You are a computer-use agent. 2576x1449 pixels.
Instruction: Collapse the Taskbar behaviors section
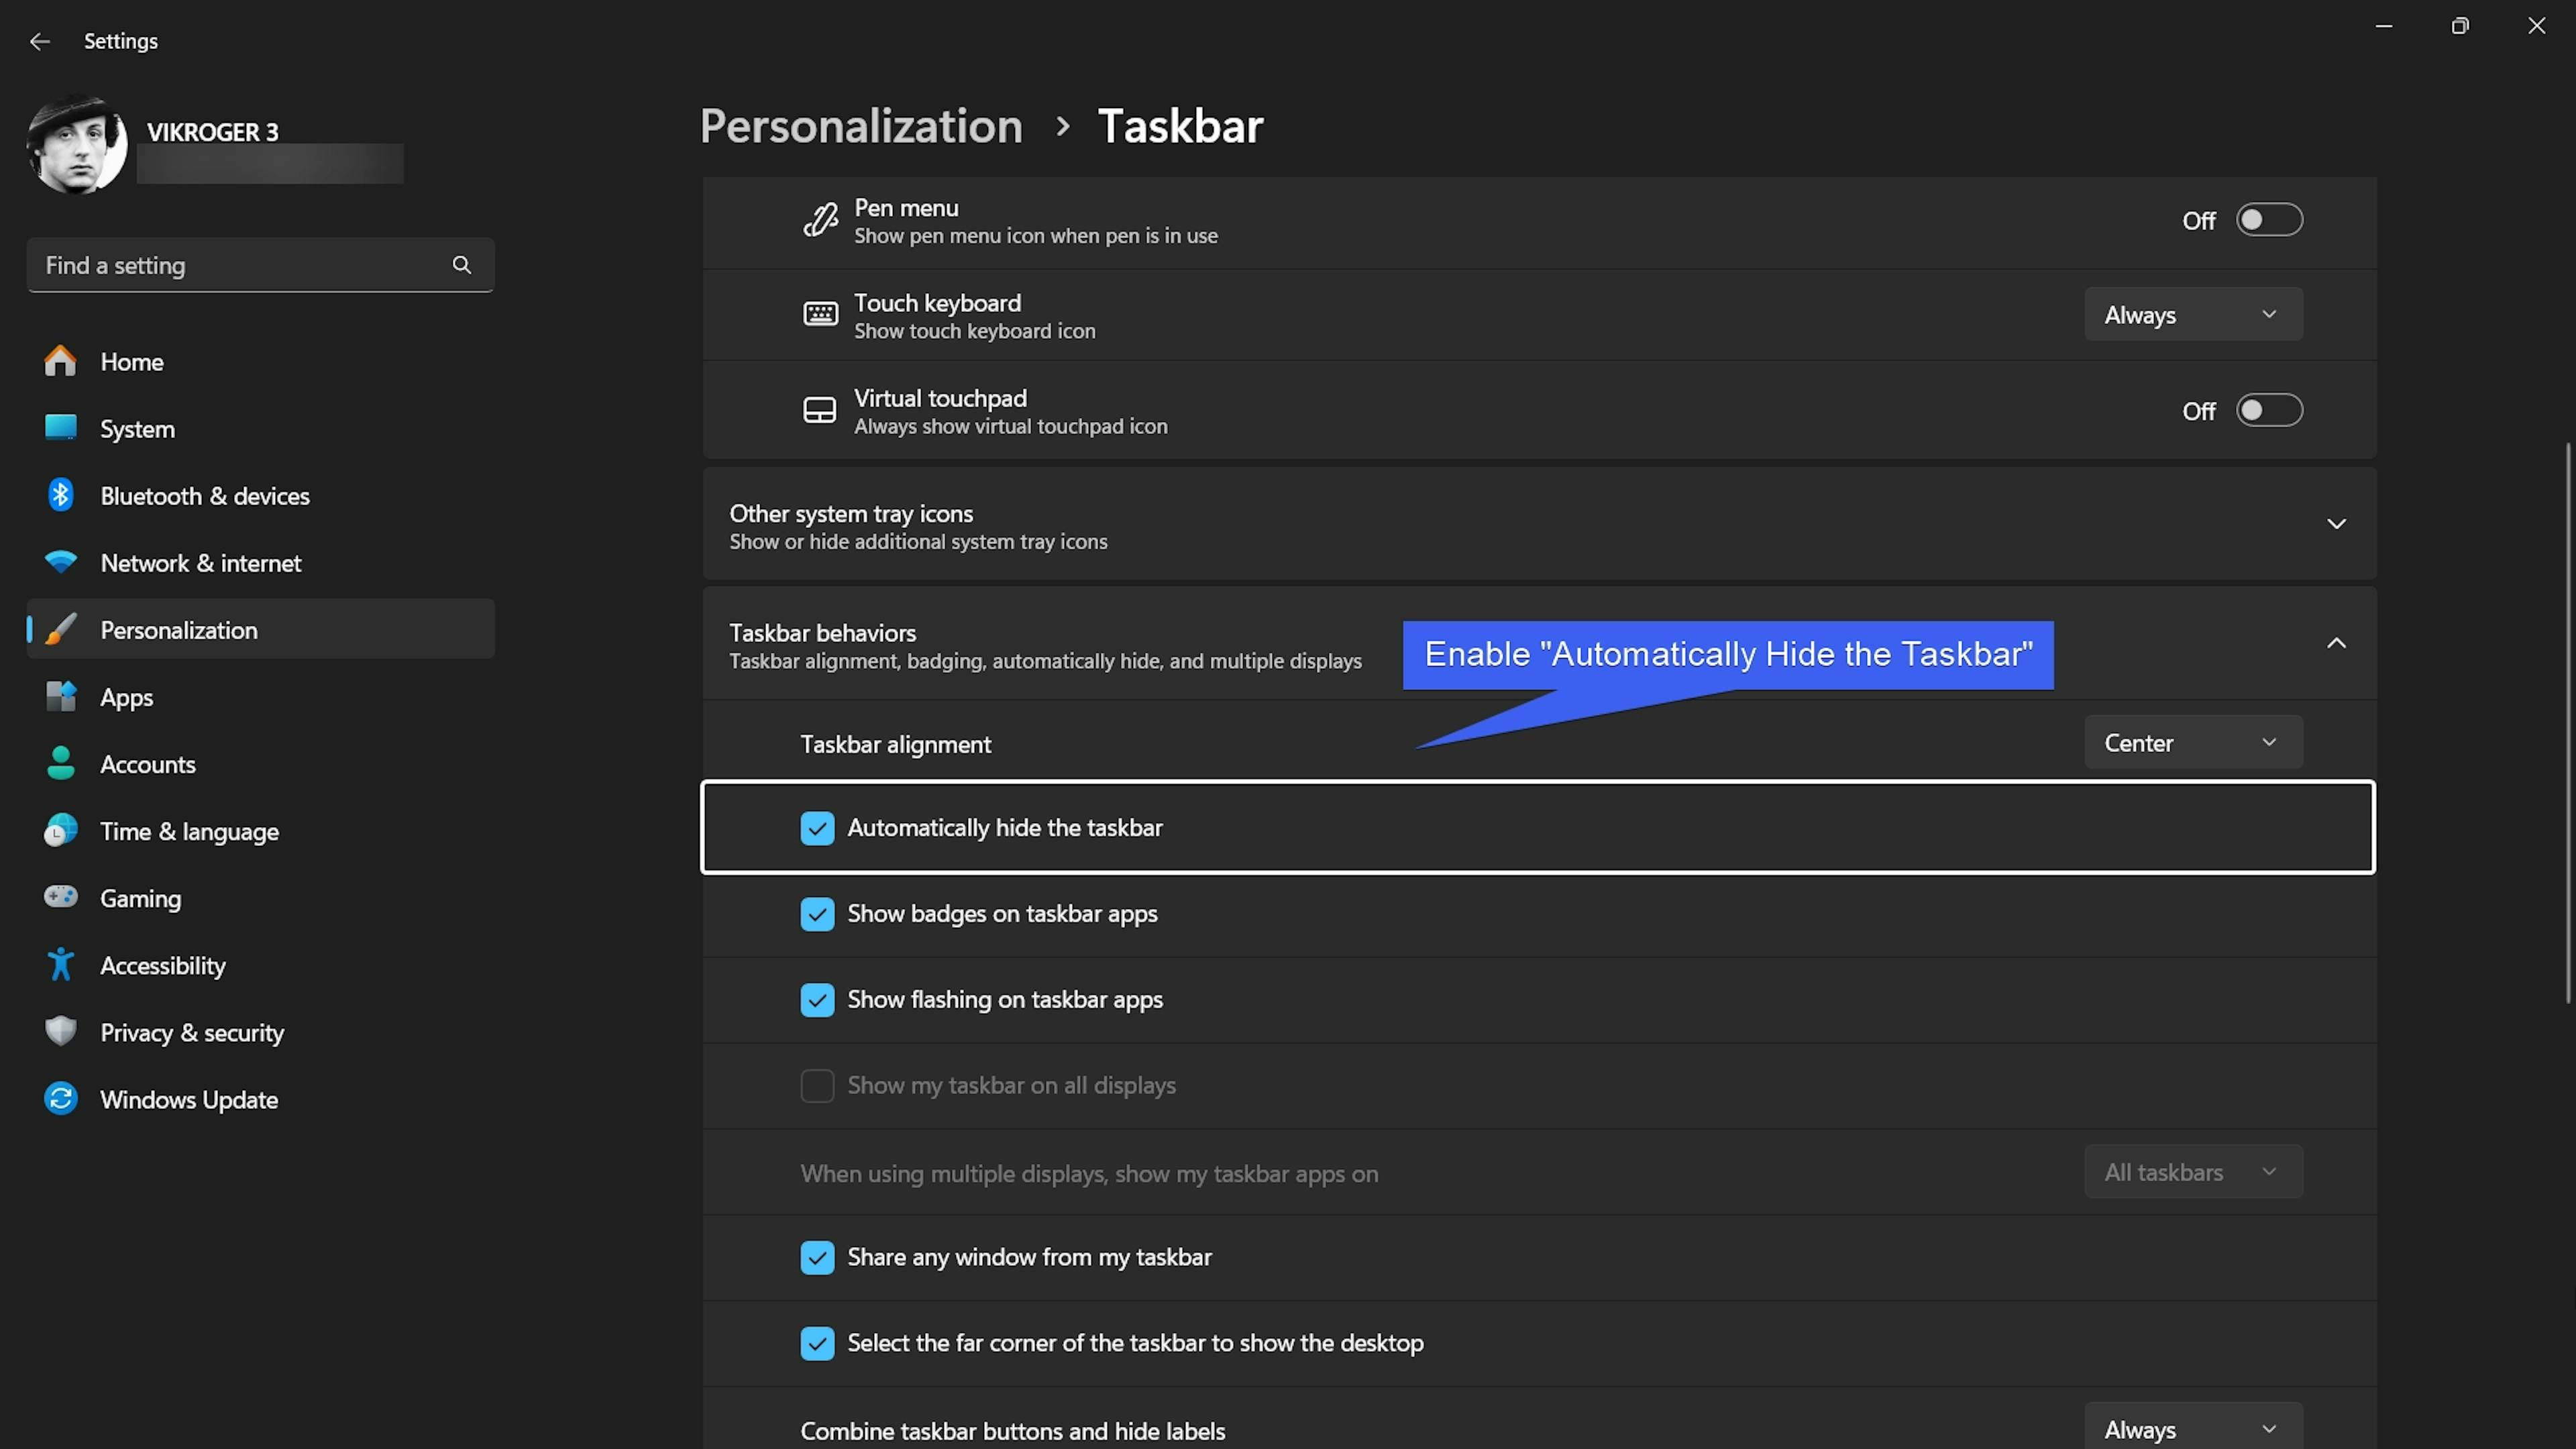coord(2335,644)
